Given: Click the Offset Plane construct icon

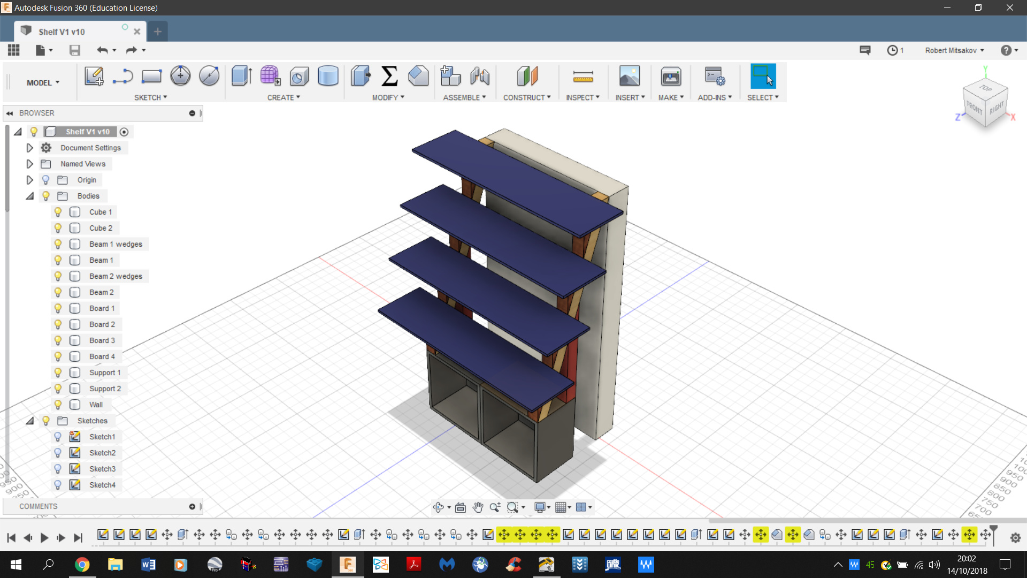Looking at the screenshot, I should click(x=527, y=76).
